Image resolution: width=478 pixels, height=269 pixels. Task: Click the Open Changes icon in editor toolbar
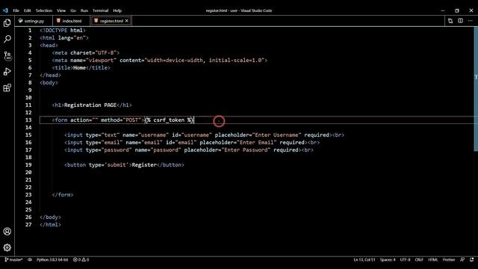[450, 21]
